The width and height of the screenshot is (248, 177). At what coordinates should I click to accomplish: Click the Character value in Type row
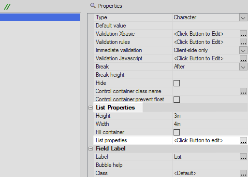[x=185, y=17]
